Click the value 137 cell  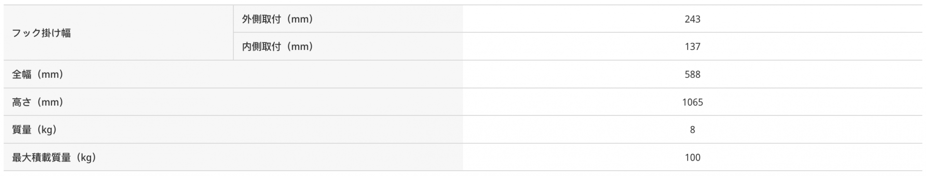click(692, 47)
